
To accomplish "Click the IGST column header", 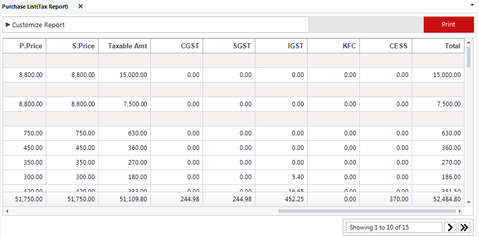I will [281, 46].
